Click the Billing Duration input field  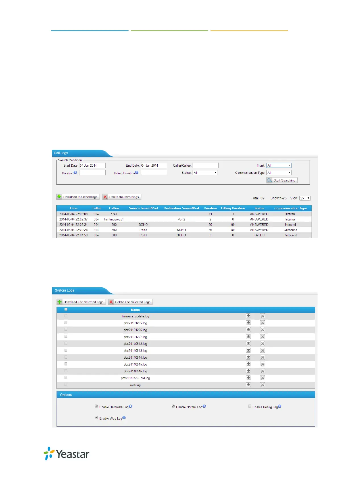154,173
